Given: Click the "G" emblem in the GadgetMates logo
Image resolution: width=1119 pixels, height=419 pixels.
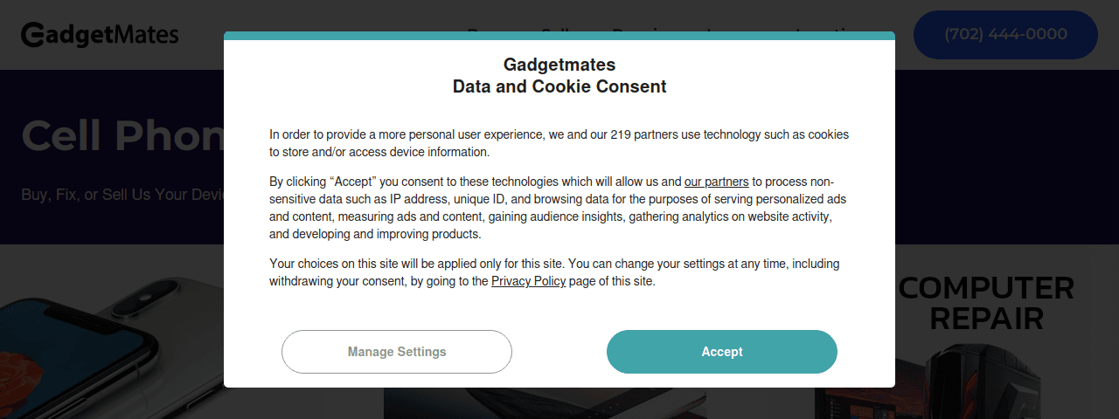Looking at the screenshot, I should [x=33, y=35].
